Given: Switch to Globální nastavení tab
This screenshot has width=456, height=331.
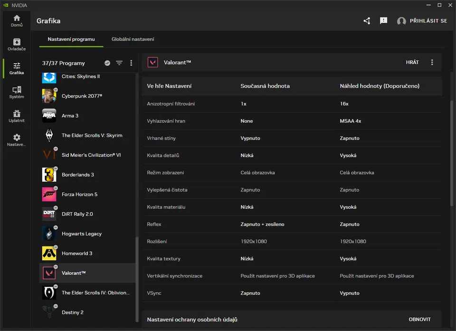Looking at the screenshot, I should pyautogui.click(x=133, y=39).
